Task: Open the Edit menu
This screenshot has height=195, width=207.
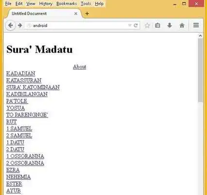Action: [19, 3]
